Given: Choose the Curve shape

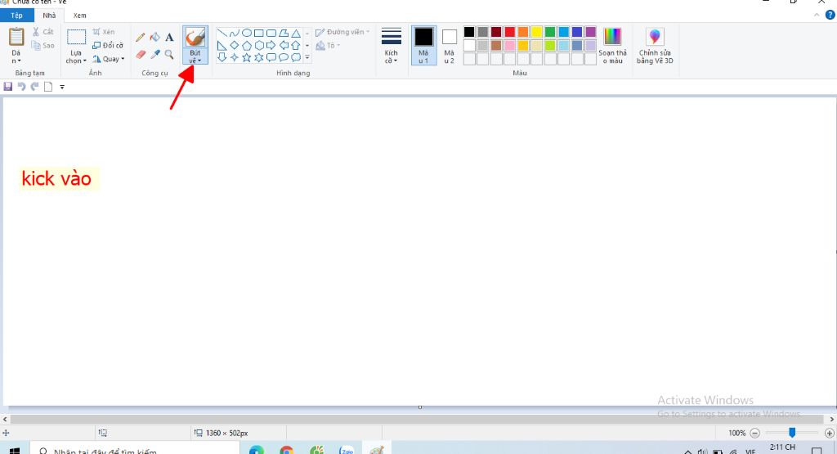Looking at the screenshot, I should tap(234, 33).
